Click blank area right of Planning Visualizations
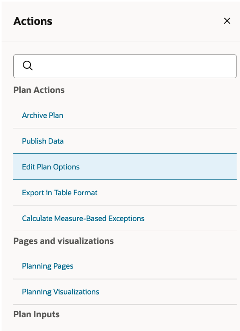240x331 pixels. tap(169, 292)
